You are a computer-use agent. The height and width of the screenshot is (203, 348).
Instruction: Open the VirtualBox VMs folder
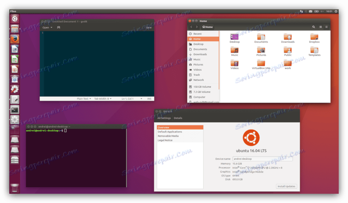point(261,65)
